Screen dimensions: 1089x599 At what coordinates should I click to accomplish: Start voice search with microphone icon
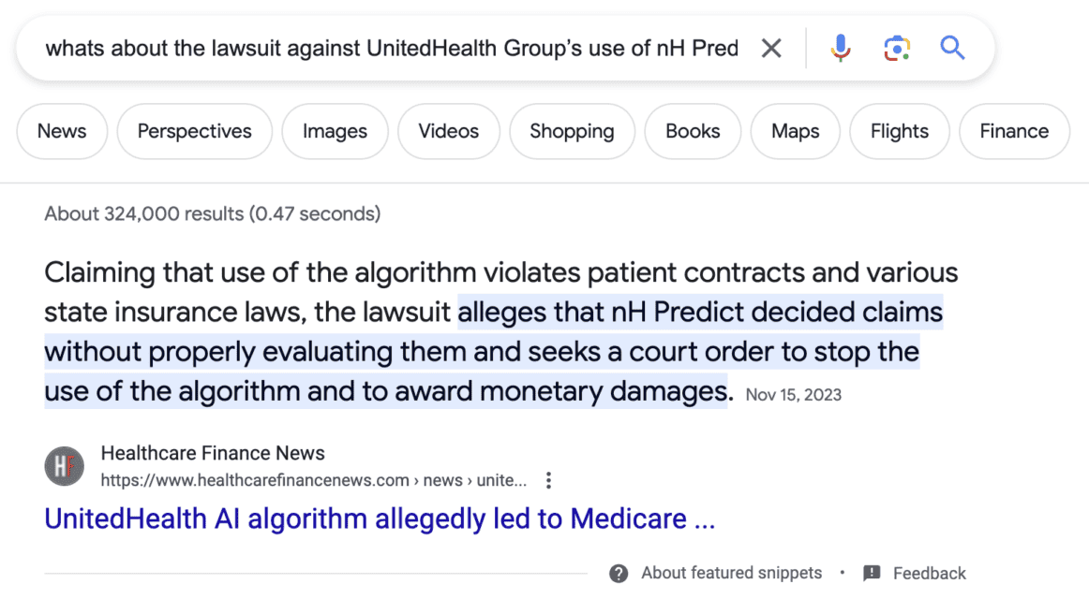(841, 48)
